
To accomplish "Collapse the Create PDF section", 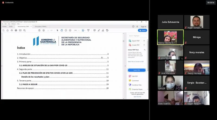I will click(x=144, y=45).
